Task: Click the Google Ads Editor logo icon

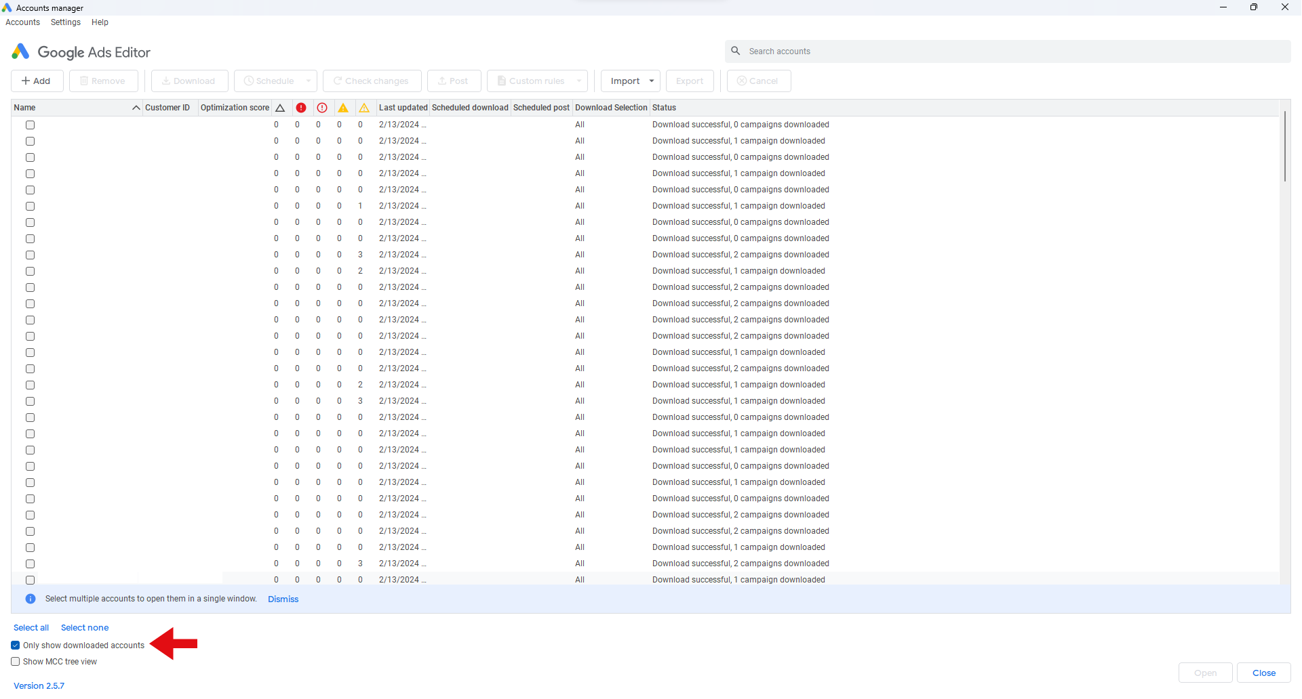Action: (20, 51)
